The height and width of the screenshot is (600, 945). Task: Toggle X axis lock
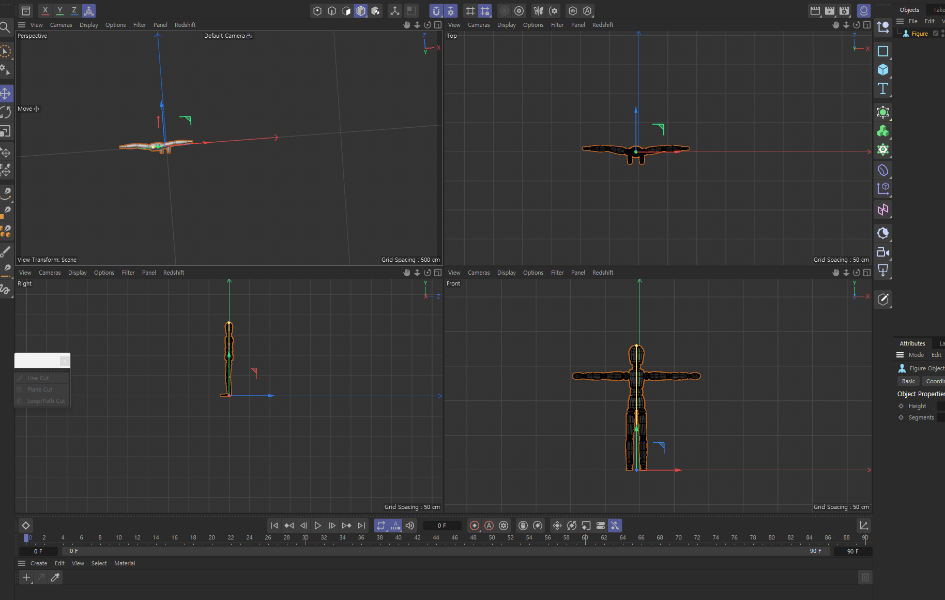45,10
